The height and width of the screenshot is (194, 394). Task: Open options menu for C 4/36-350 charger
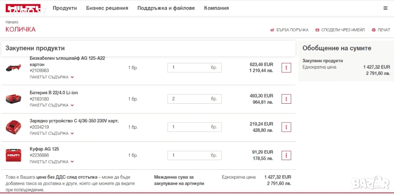286,127
